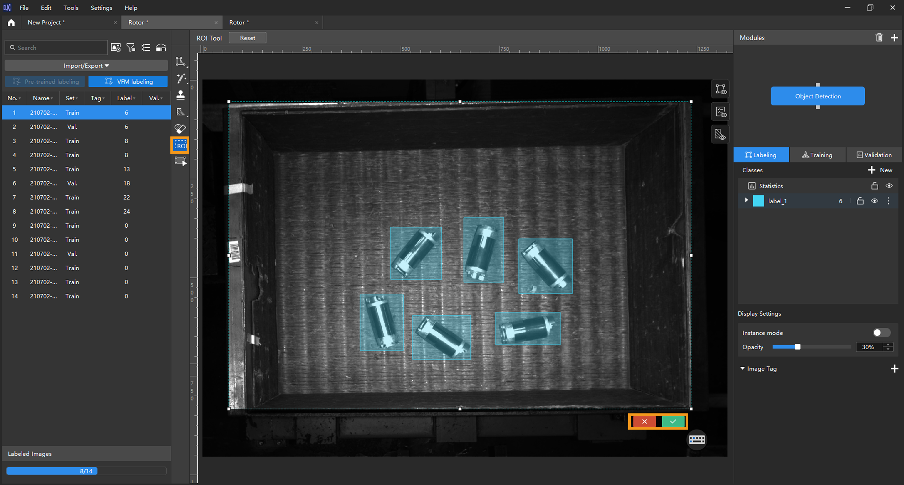Confirm ROI with green checkmark
904x485 pixels.
pyautogui.click(x=673, y=421)
